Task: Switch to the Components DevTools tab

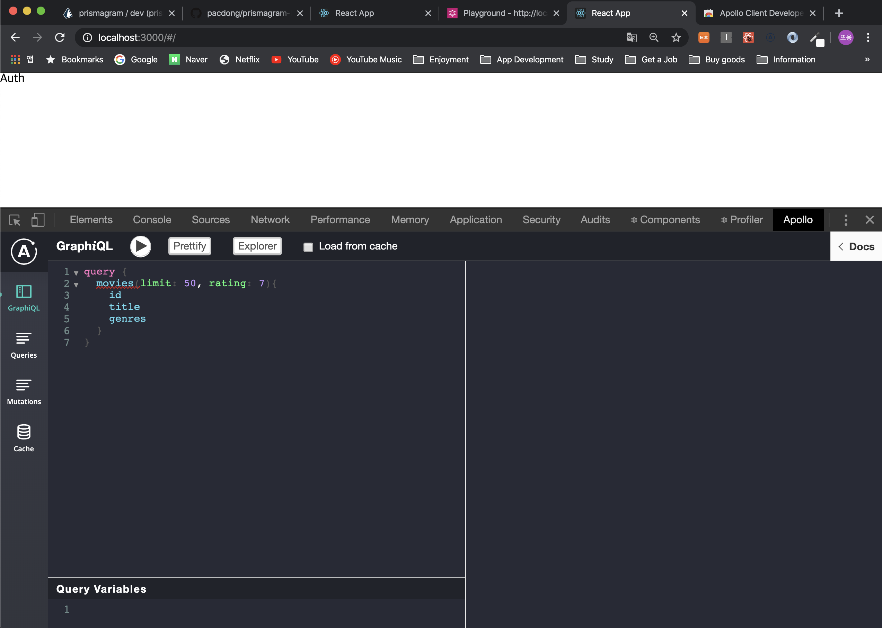Action: (x=665, y=220)
